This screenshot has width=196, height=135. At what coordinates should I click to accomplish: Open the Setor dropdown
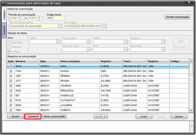58,42
